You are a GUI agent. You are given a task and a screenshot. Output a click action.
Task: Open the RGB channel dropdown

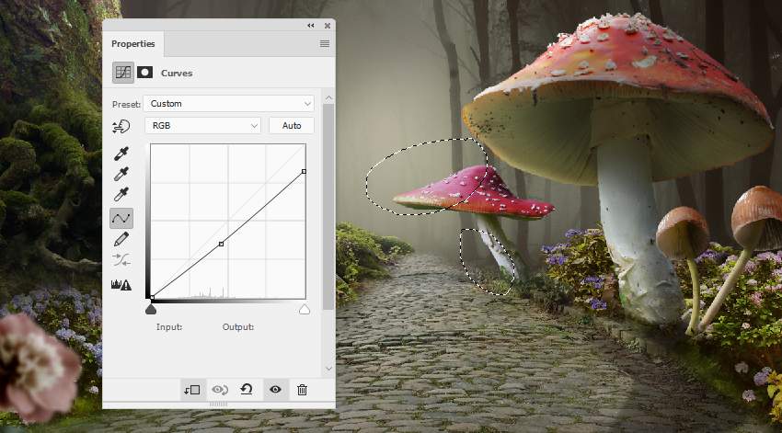coord(203,126)
